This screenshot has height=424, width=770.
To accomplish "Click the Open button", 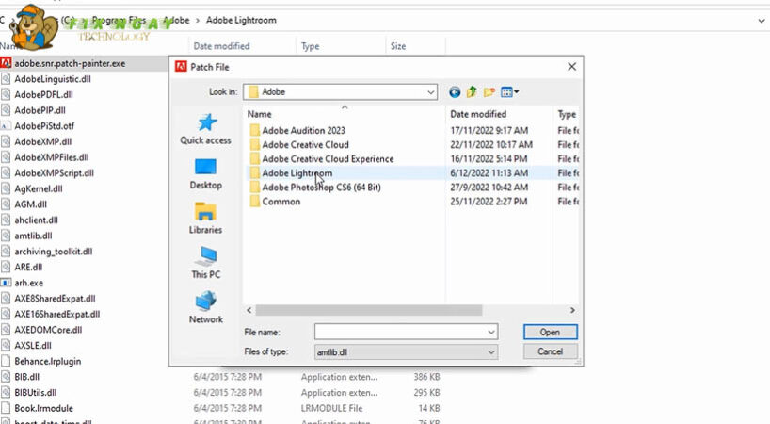I will 550,333.
